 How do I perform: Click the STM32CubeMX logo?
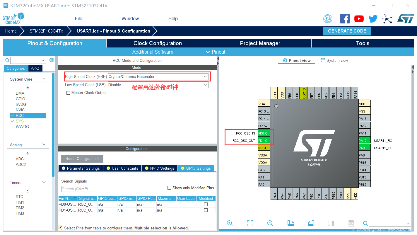click(x=13, y=18)
